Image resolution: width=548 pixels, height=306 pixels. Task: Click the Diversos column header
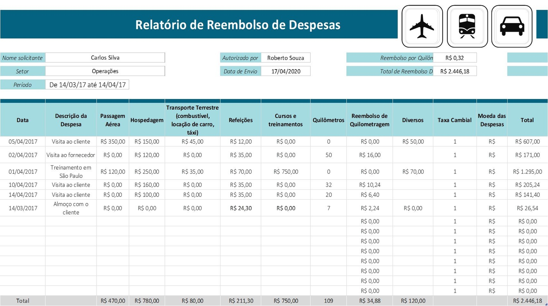413,120
